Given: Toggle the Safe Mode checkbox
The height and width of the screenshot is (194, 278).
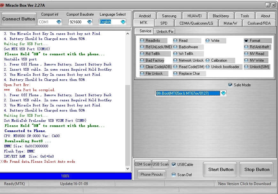Looking at the screenshot, I should (230, 85).
